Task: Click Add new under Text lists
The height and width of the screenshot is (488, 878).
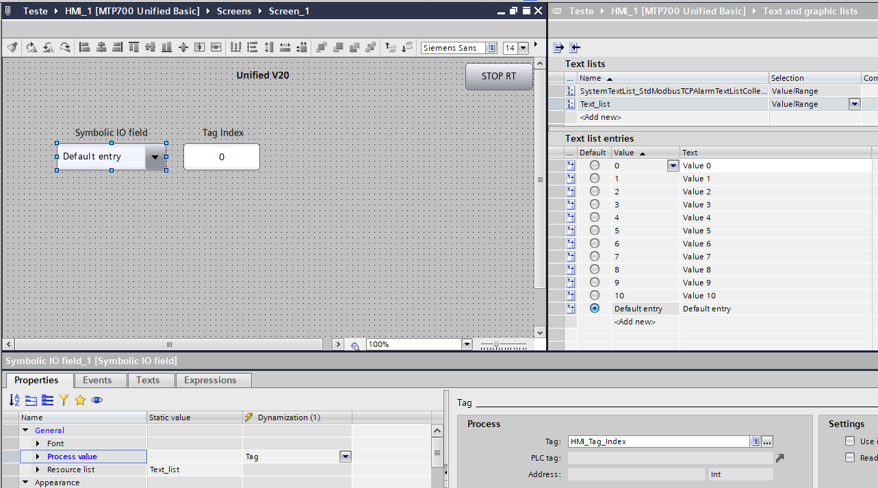Action: pos(600,117)
